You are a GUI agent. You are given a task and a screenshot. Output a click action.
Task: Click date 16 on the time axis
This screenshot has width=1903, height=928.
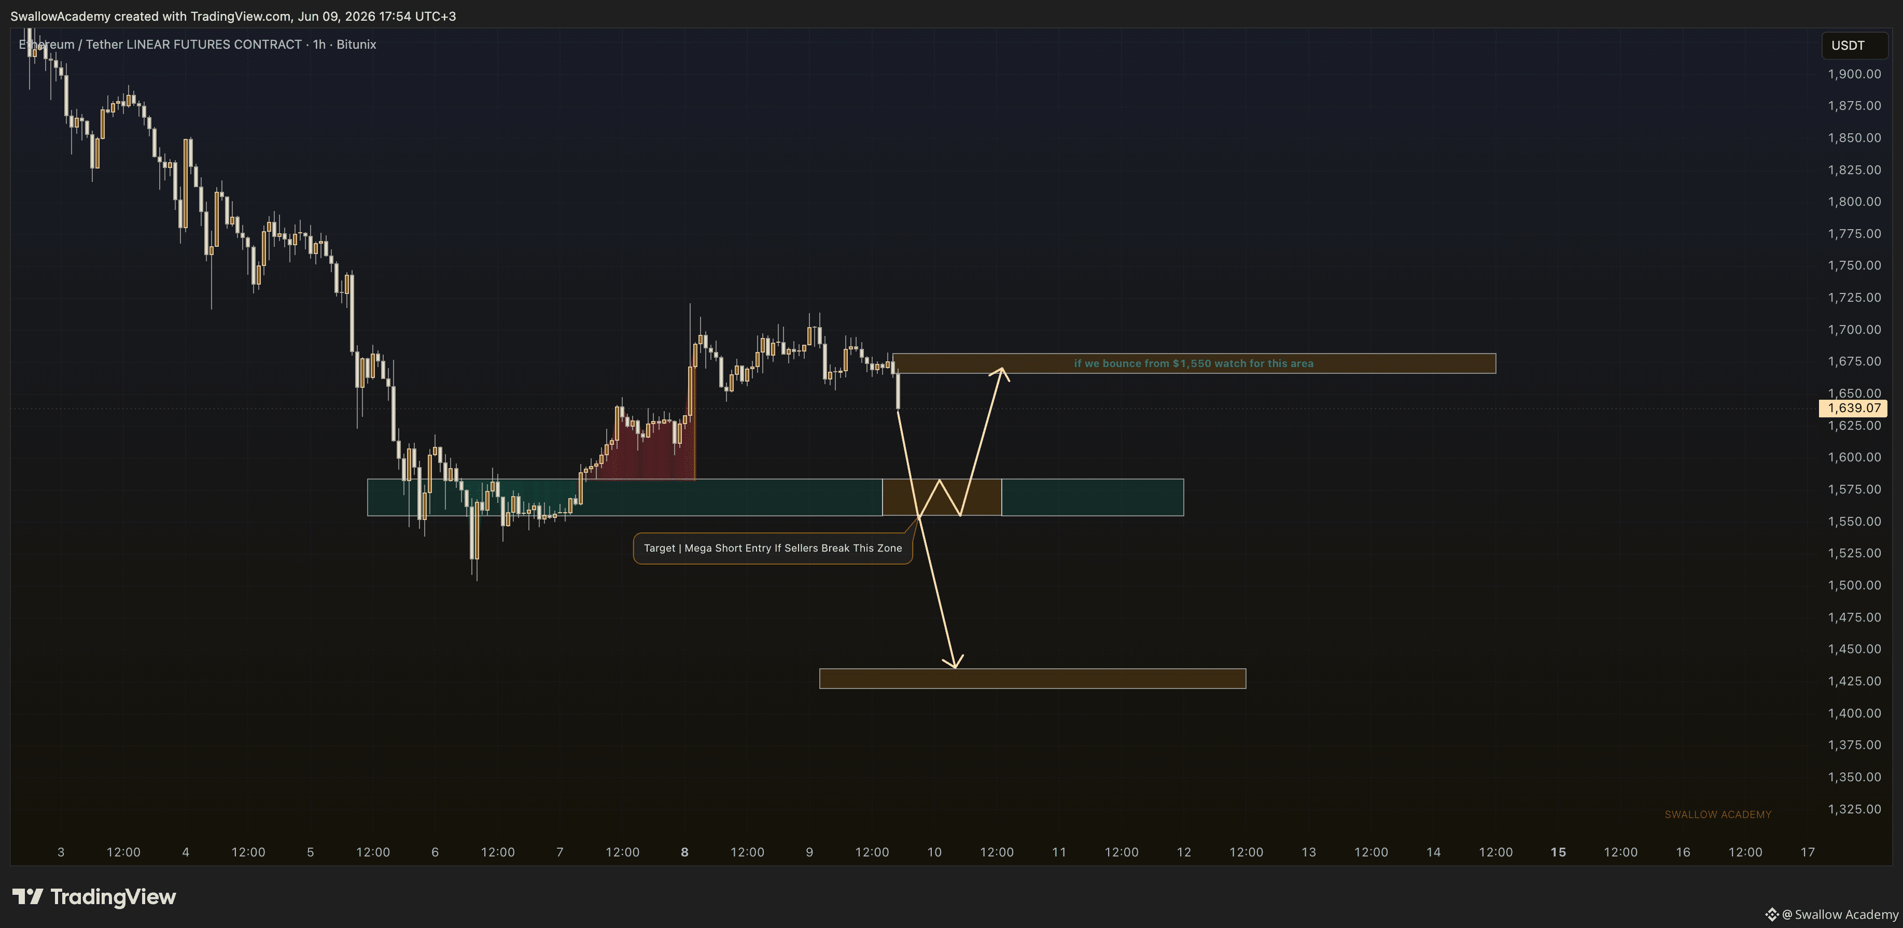click(1683, 852)
